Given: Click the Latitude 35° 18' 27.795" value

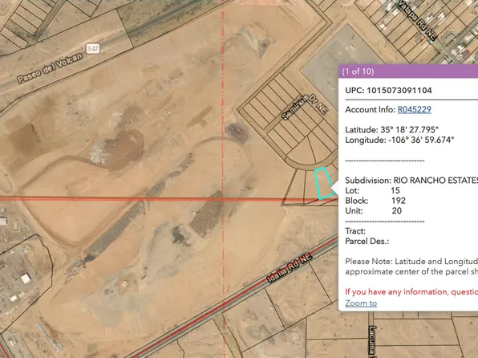Looking at the screenshot, I should click(409, 130).
